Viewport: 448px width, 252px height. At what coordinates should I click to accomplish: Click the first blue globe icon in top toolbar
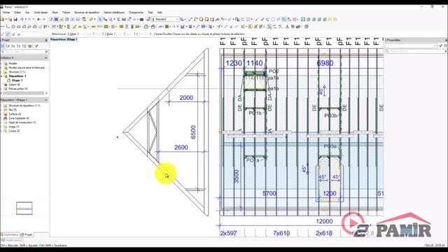tap(309, 19)
